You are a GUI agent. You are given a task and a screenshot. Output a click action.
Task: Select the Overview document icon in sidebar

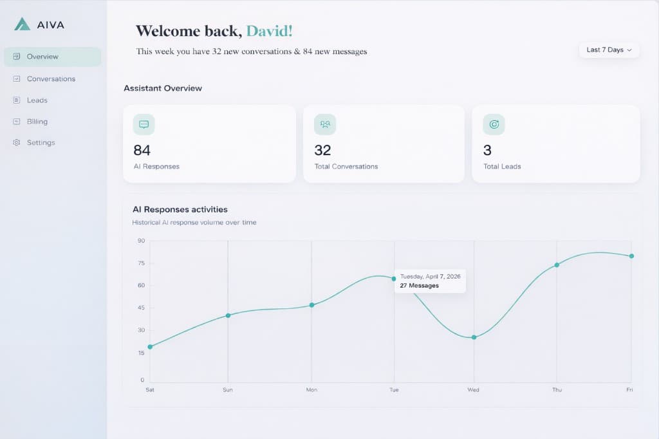click(x=15, y=57)
